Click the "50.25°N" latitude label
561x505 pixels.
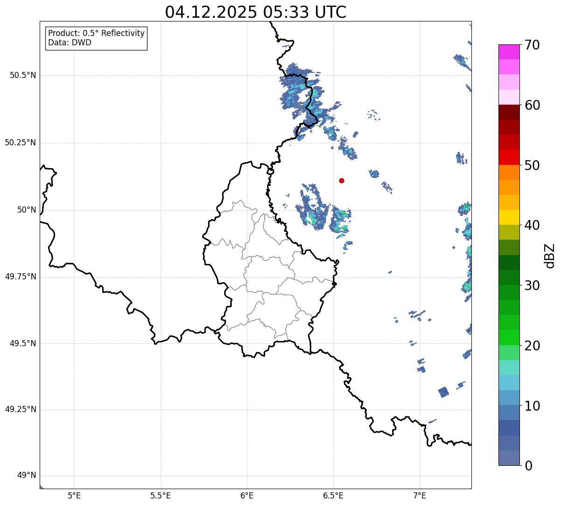tap(21, 142)
